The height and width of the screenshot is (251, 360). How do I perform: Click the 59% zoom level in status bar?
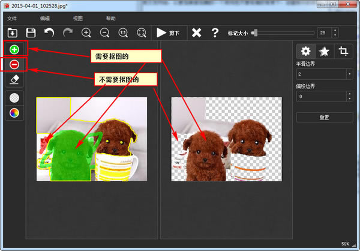(345, 244)
